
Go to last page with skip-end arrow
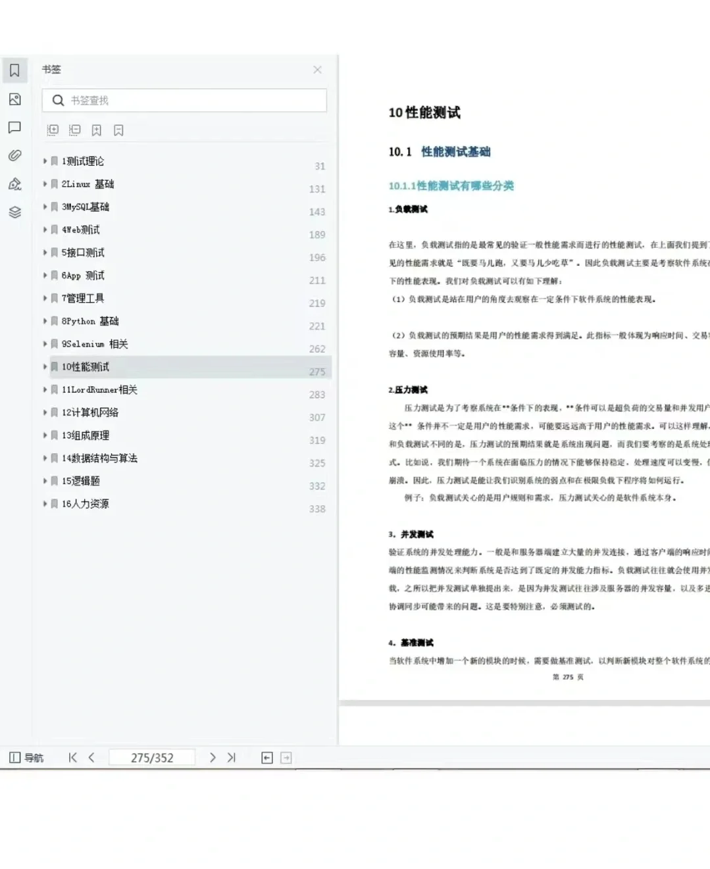tap(232, 757)
